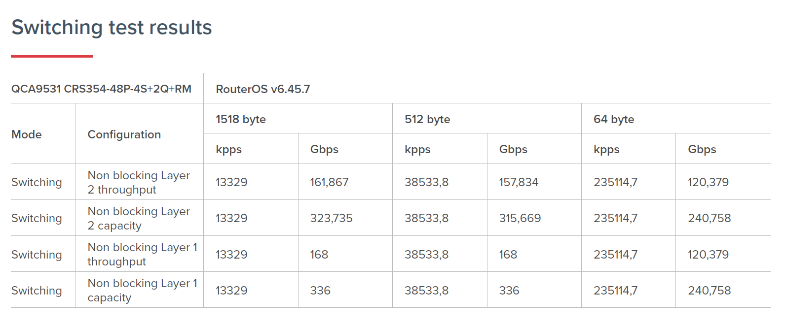Select the "512 byte" column group header
The height and width of the screenshot is (327, 785).
point(427,119)
